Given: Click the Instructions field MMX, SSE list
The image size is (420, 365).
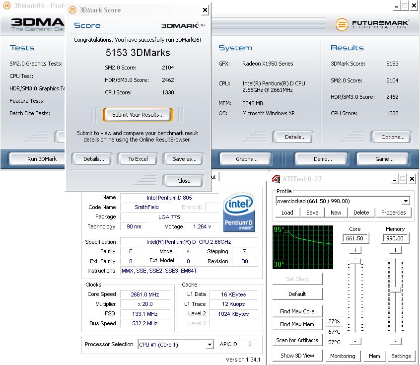Looking at the screenshot, I should coord(189,271).
